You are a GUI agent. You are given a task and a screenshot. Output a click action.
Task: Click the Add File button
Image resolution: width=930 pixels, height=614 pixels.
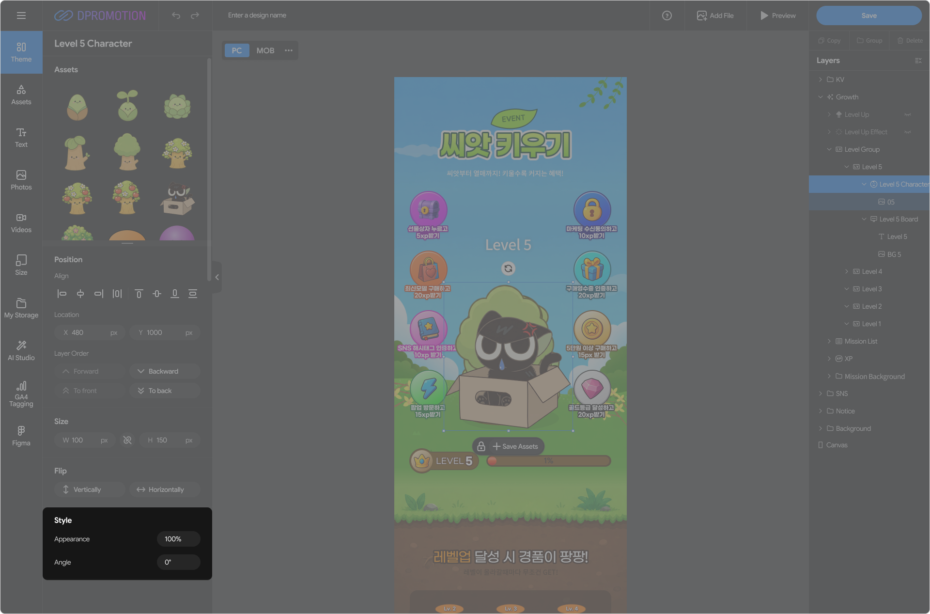coord(715,16)
